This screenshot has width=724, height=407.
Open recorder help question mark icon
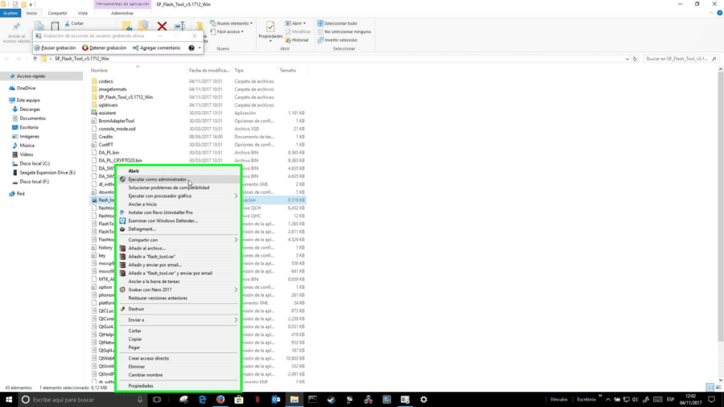pos(191,48)
